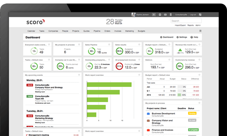
Task: Click the People menu item
Action: pos(65,31)
